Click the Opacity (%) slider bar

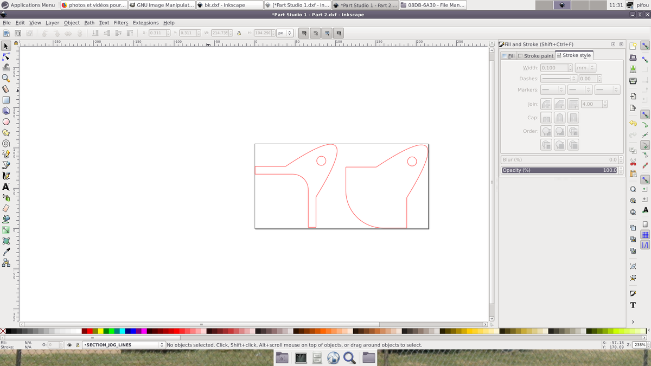(x=559, y=170)
